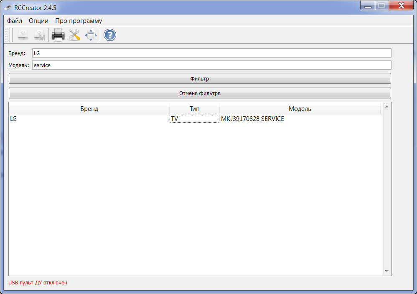
Task: Click the list scrollbar down arrow
Action: pos(386,271)
